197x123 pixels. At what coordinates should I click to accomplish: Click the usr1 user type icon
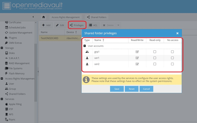point(87,58)
